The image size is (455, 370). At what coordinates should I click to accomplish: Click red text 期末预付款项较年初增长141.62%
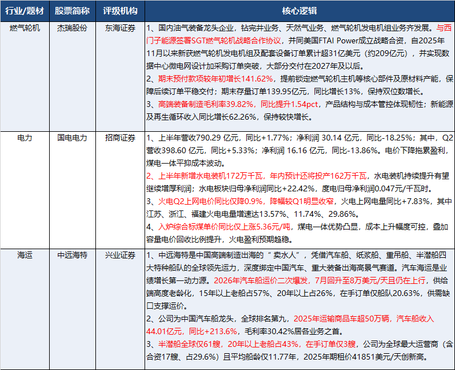click(x=215, y=79)
